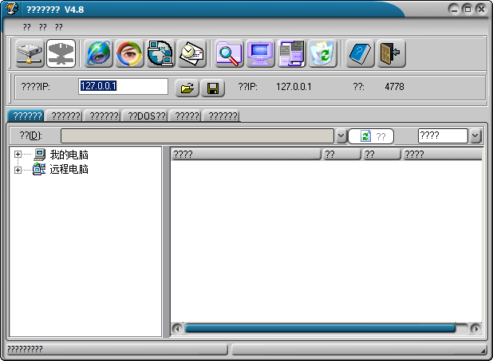Image resolution: width=493 pixels, height=361 pixels.
Task: Open the rightmost combo box dropdown
Action: coord(475,136)
